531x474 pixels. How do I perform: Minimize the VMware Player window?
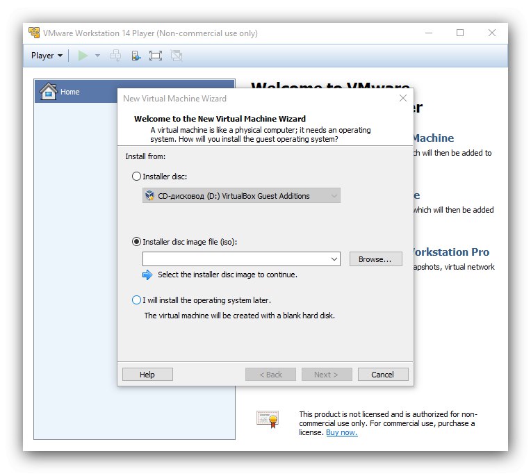point(429,33)
